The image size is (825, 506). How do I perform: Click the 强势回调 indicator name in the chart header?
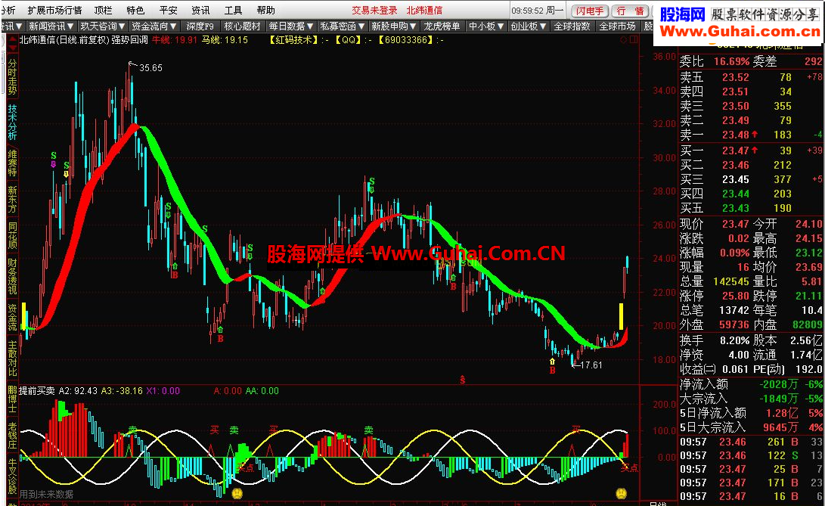pyautogui.click(x=129, y=39)
